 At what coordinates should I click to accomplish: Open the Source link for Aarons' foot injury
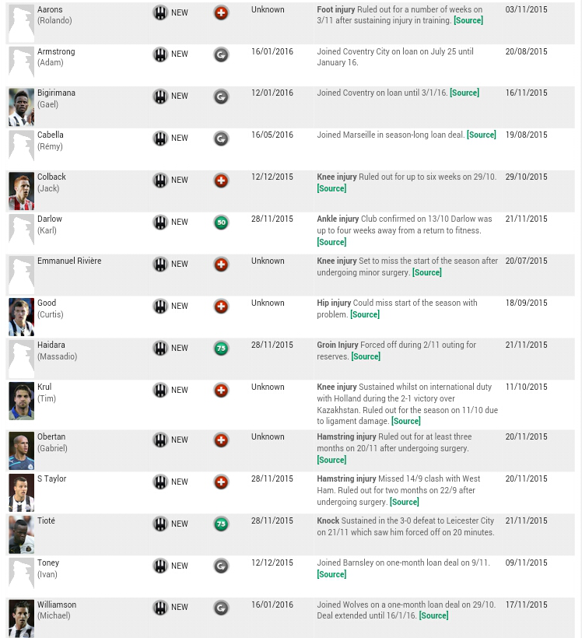[x=468, y=20]
